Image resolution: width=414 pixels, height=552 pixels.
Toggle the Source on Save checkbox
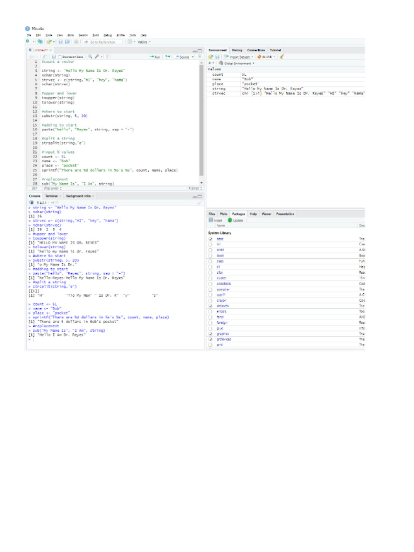pyautogui.click(x=60, y=57)
